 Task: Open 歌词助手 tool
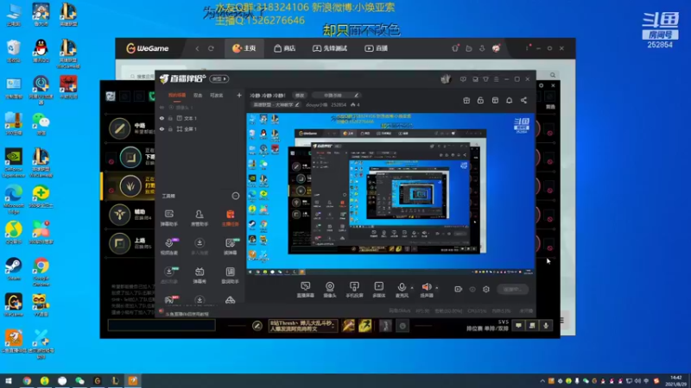(x=230, y=275)
